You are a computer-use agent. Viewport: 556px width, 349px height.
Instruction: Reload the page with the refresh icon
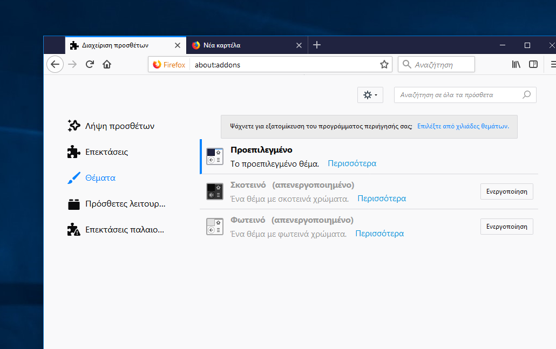click(x=90, y=64)
